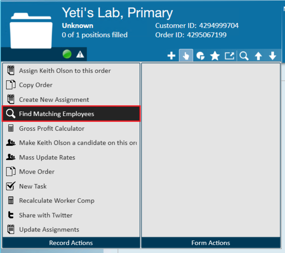285x253 pixels.
Task: Click the warning triangle alert icon
Action: (x=80, y=54)
